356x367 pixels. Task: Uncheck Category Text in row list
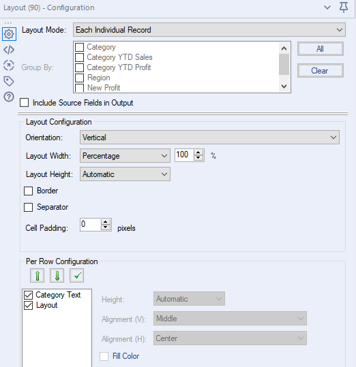(x=29, y=295)
